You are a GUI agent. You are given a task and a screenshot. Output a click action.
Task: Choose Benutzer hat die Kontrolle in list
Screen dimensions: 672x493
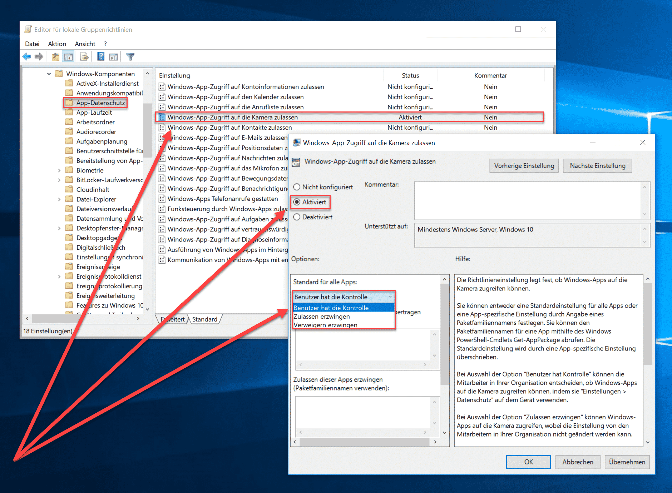pos(344,308)
